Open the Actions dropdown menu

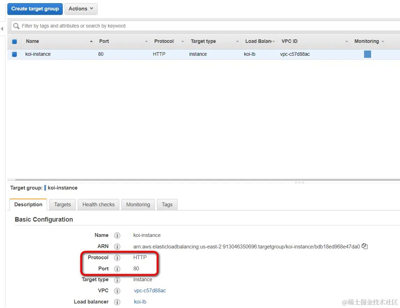81,9
